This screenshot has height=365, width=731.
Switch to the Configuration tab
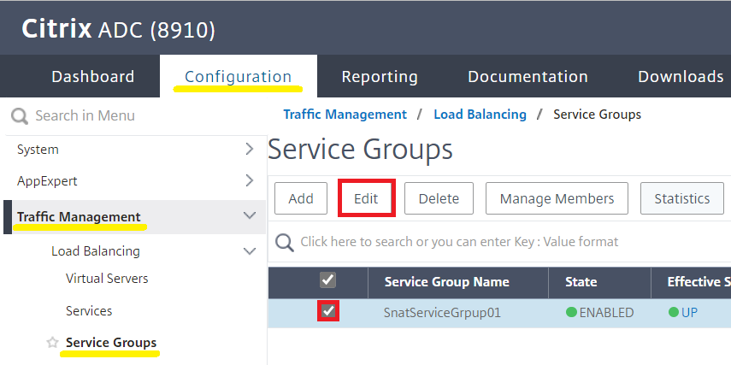click(x=239, y=76)
